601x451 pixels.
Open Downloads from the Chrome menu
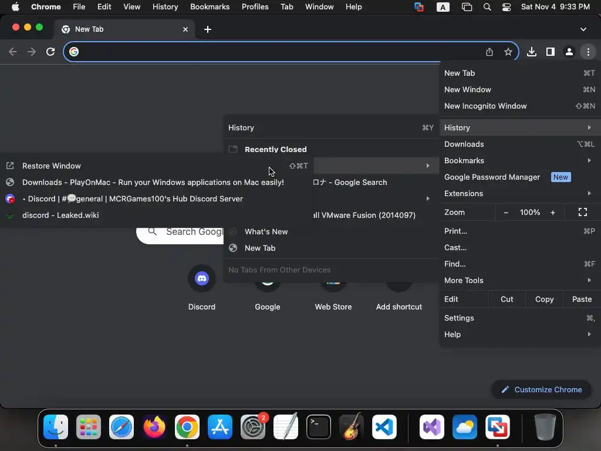[x=519, y=144]
